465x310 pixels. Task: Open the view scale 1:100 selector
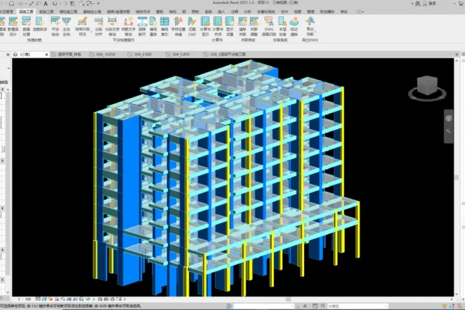tap(25, 299)
